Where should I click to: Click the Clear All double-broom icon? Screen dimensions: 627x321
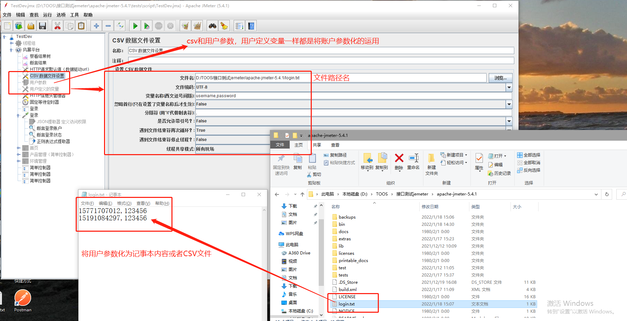pyautogui.click(x=197, y=26)
